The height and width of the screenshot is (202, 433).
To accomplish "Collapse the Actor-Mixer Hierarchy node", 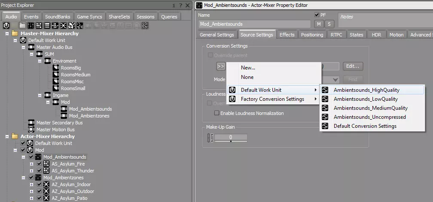I will (7, 136).
